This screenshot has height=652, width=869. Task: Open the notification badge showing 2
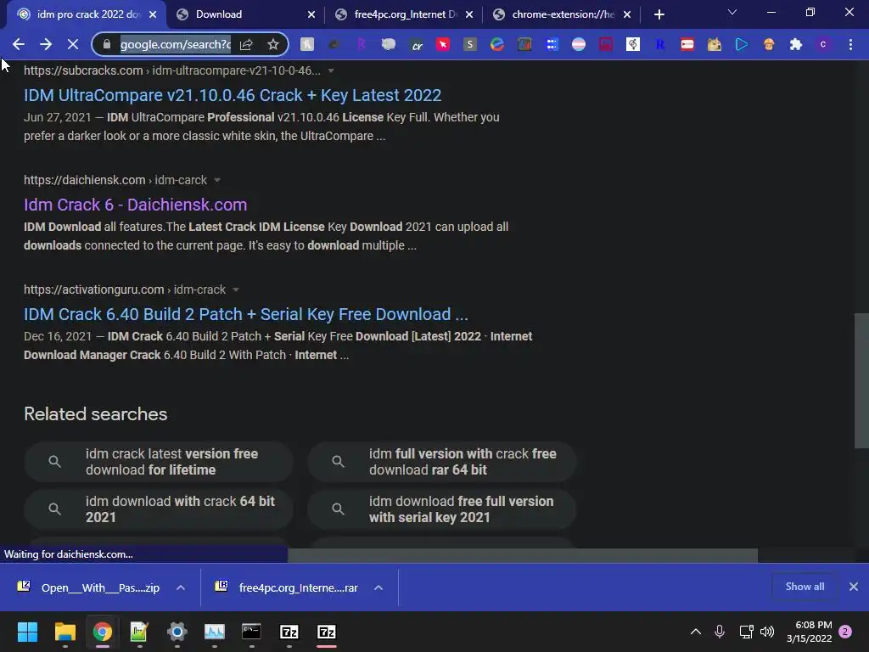(845, 632)
